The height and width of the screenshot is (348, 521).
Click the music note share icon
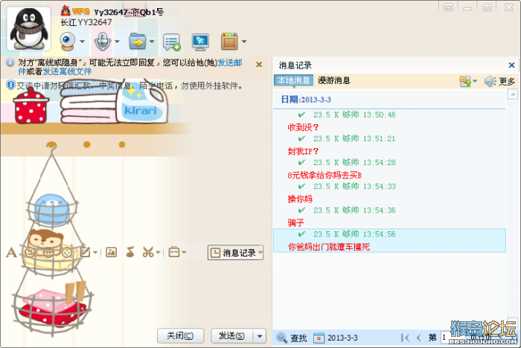click(130, 252)
